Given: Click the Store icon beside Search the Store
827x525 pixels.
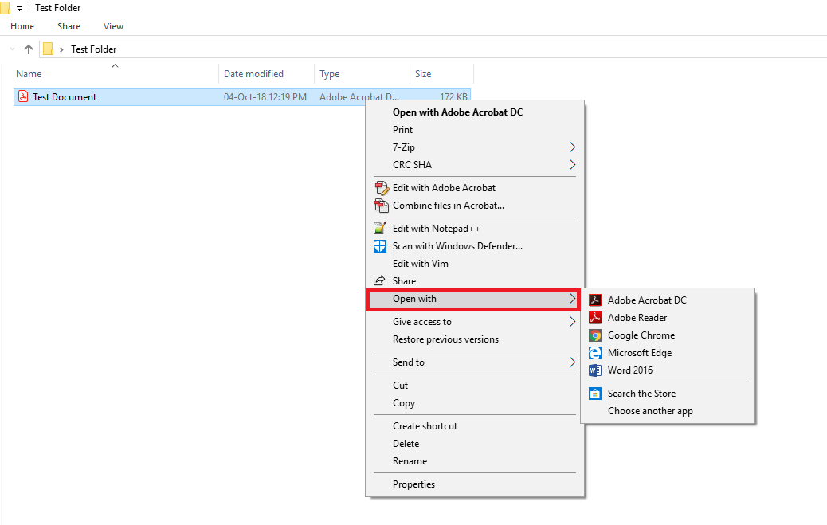Looking at the screenshot, I should [x=594, y=394].
